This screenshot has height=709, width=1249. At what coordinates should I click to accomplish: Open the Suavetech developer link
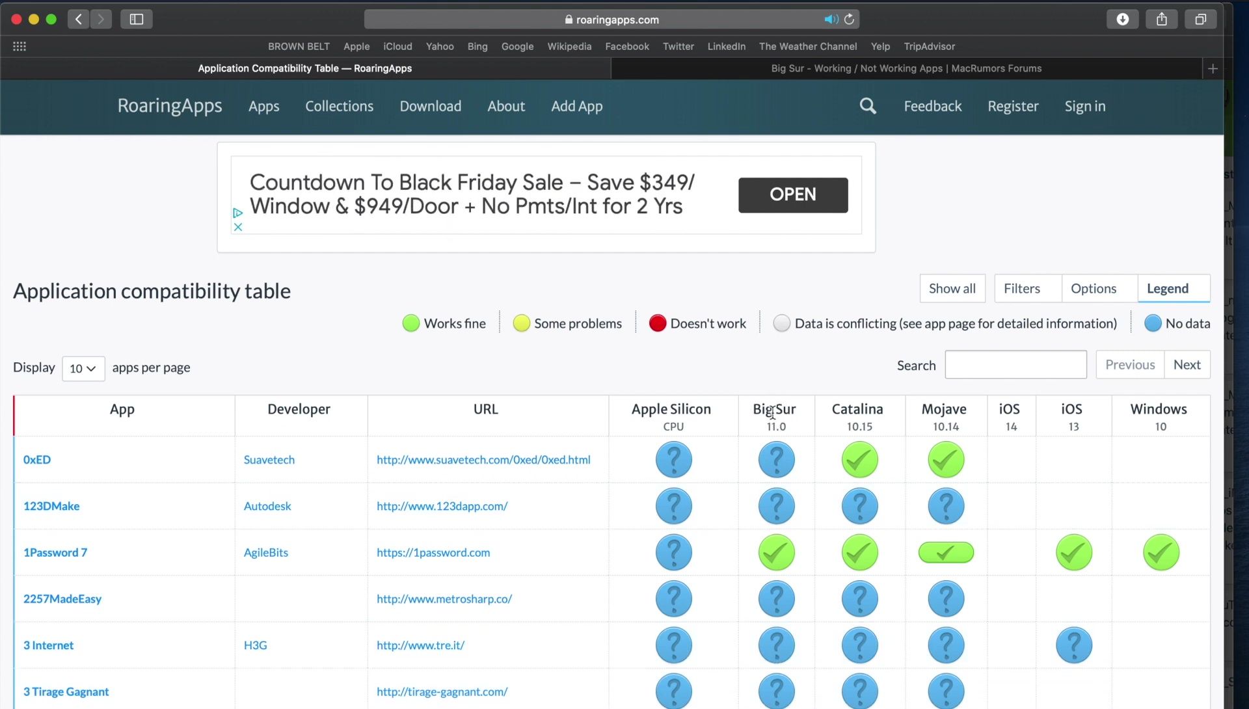[269, 460]
